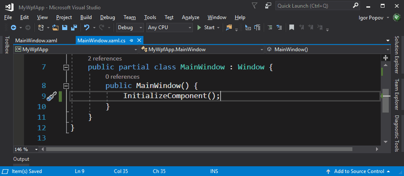The height and width of the screenshot is (176, 404).
Task: Save the current file with the single-disk icon
Action: point(65,27)
